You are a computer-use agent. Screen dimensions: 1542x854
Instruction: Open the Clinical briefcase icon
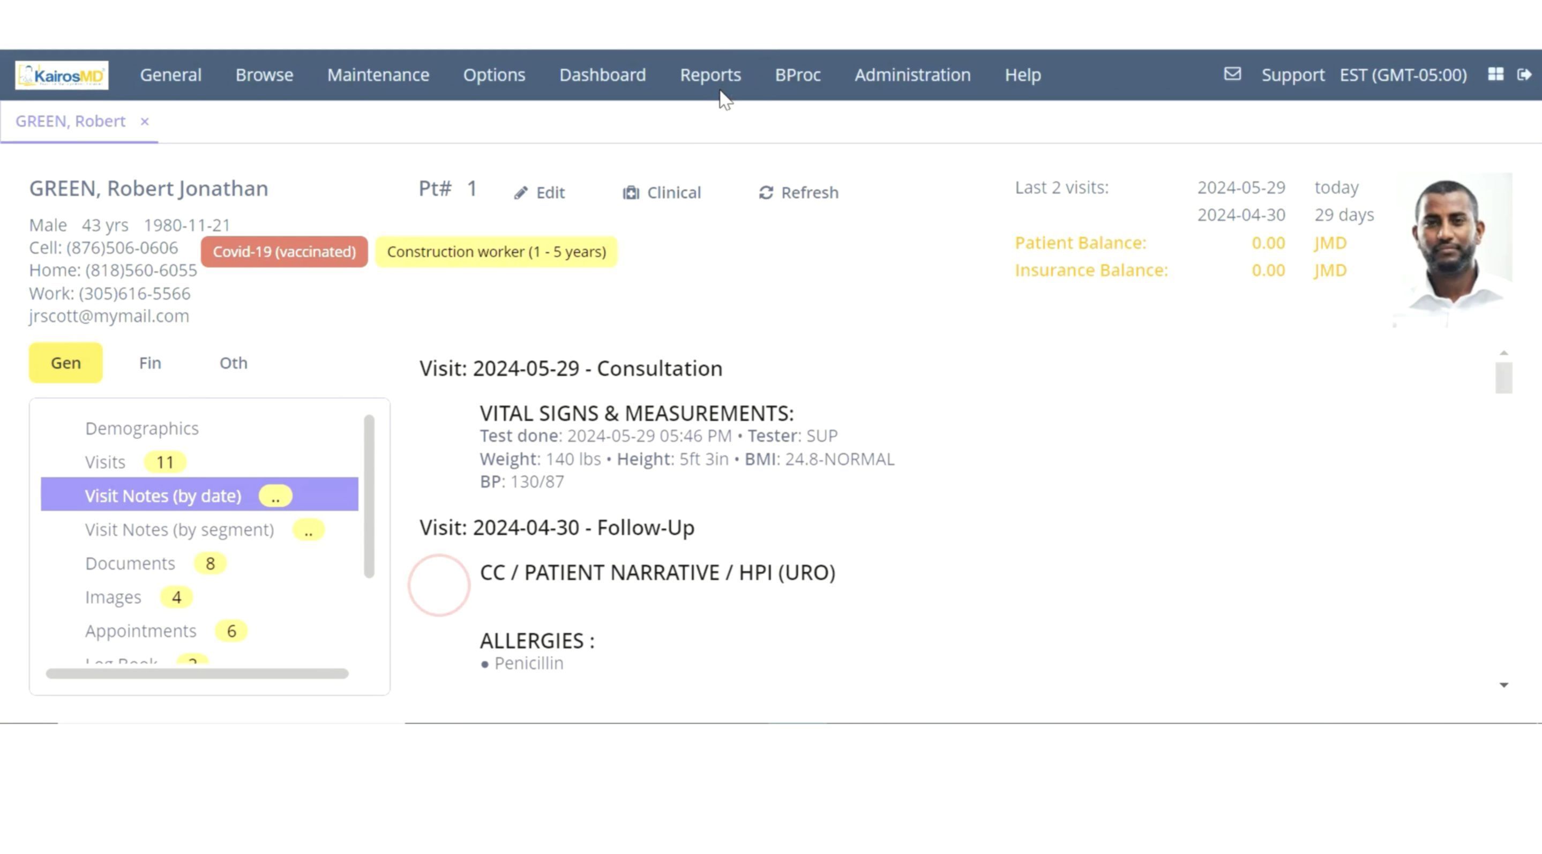[631, 193]
